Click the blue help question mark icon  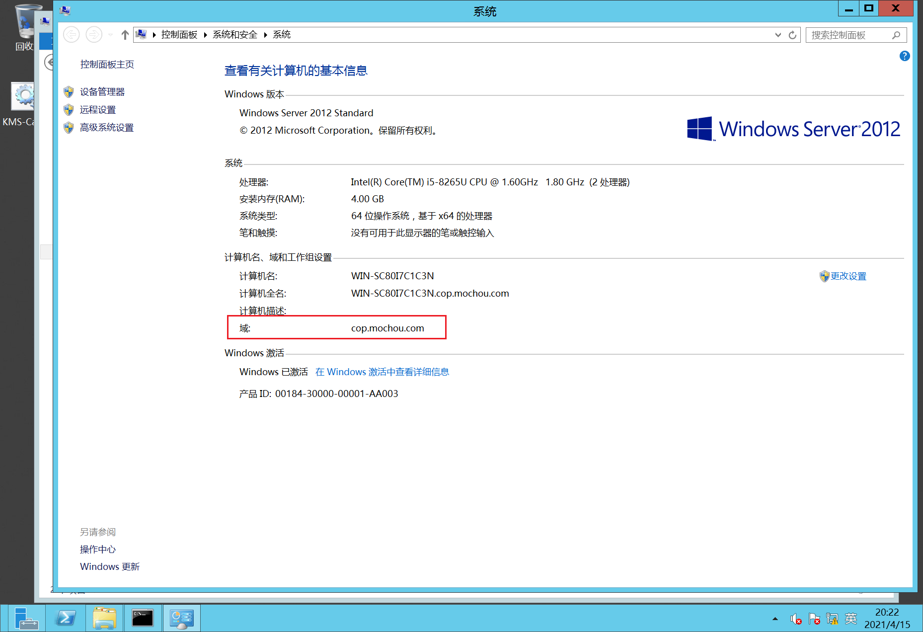point(905,56)
